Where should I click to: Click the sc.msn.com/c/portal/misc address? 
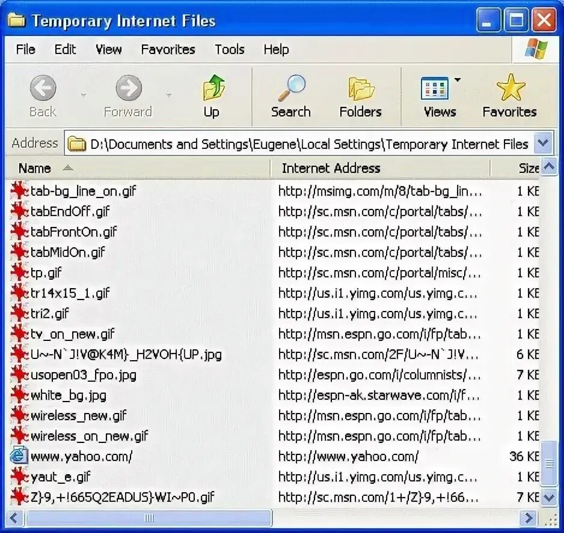pos(379,273)
